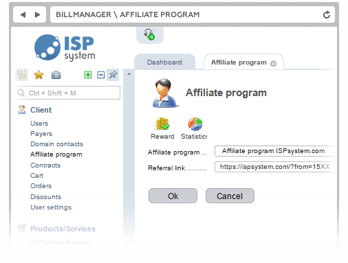Open the support headset icon tab

[149, 34]
